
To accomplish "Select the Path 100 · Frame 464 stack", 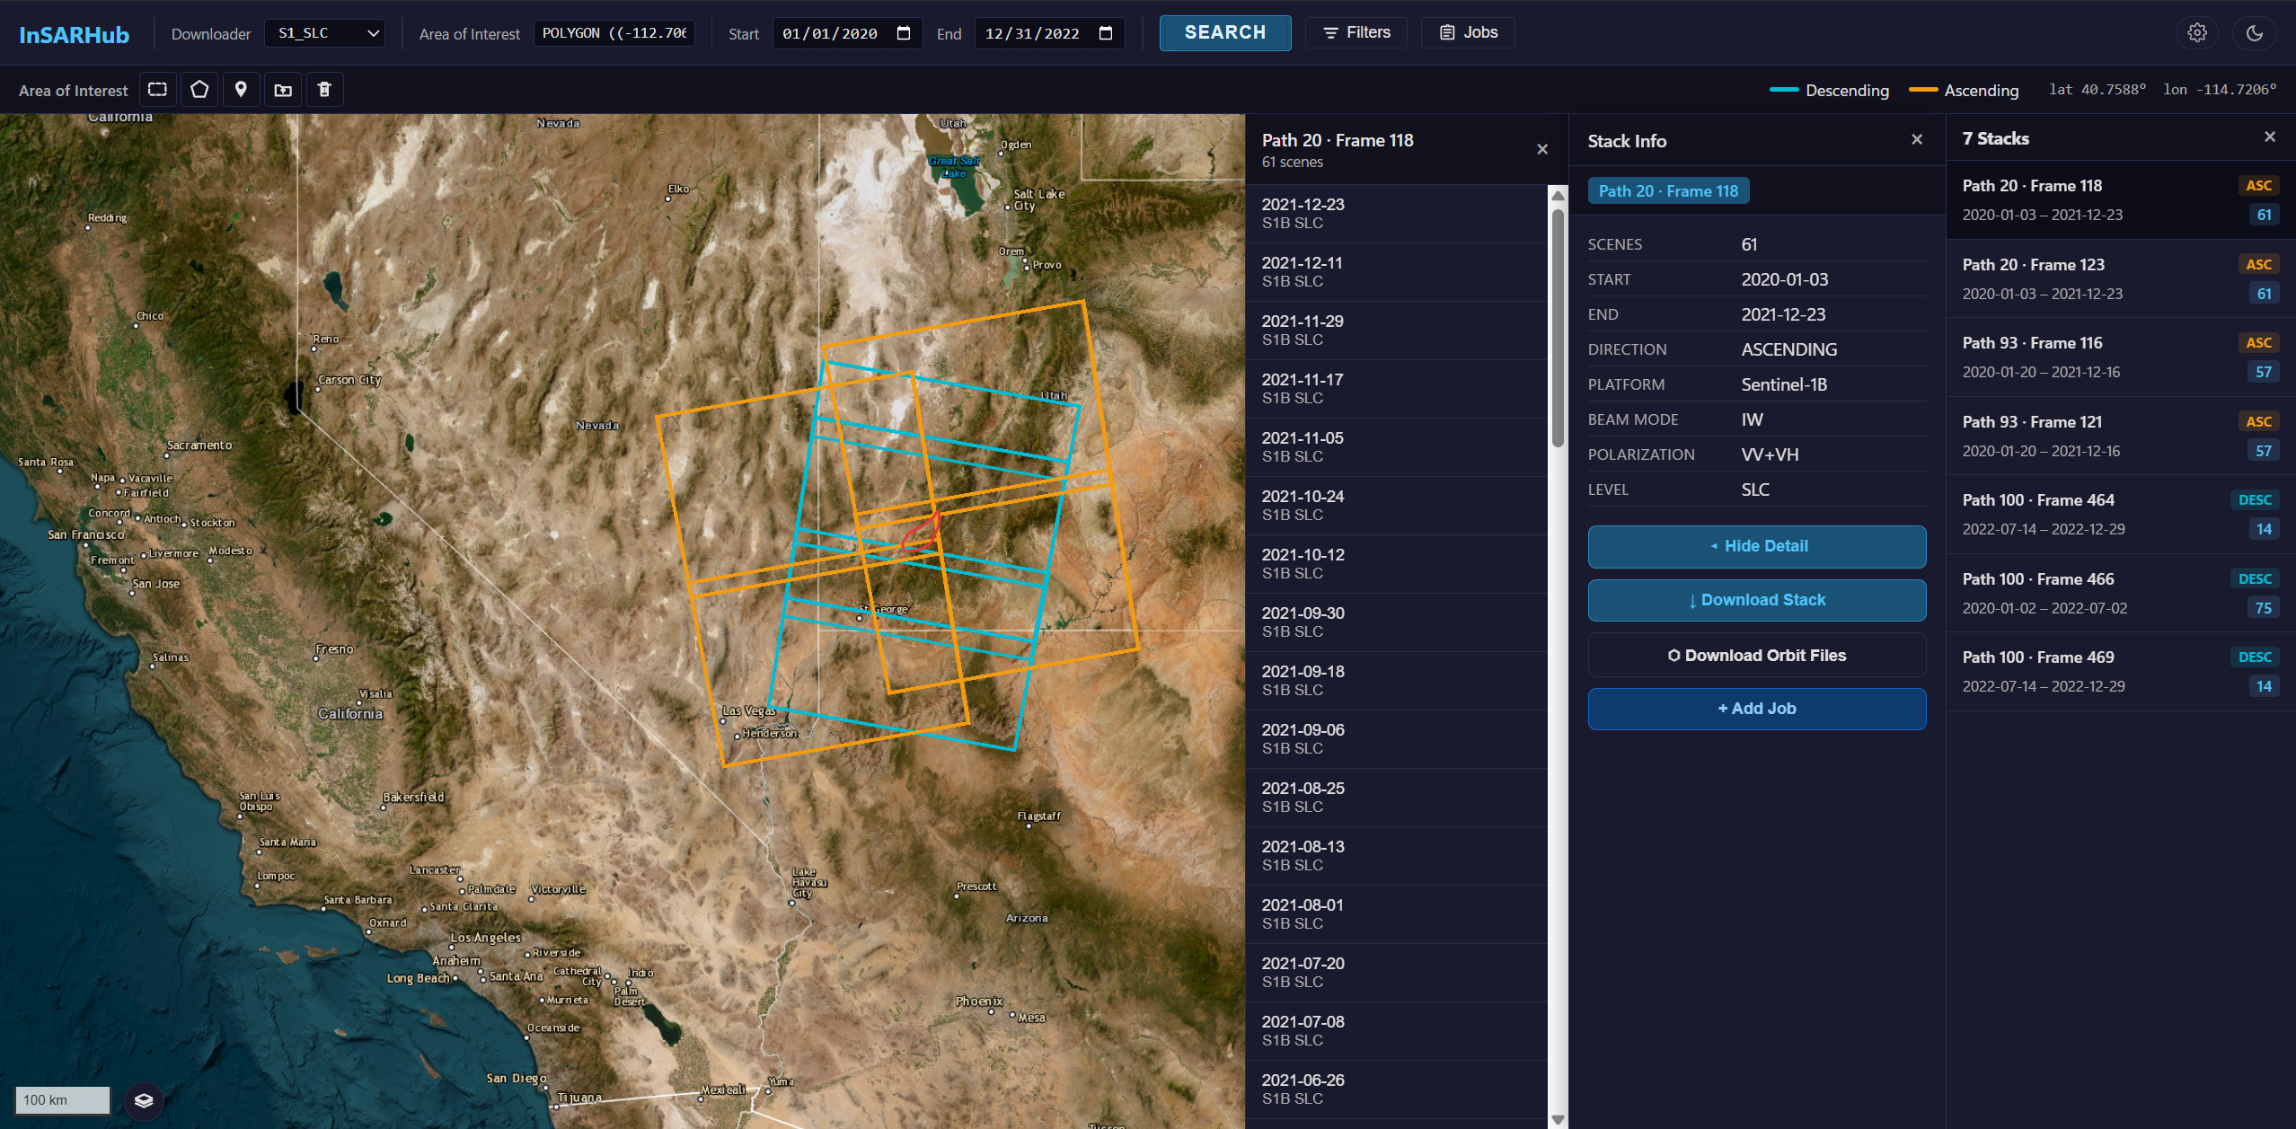I will 2121,514.
